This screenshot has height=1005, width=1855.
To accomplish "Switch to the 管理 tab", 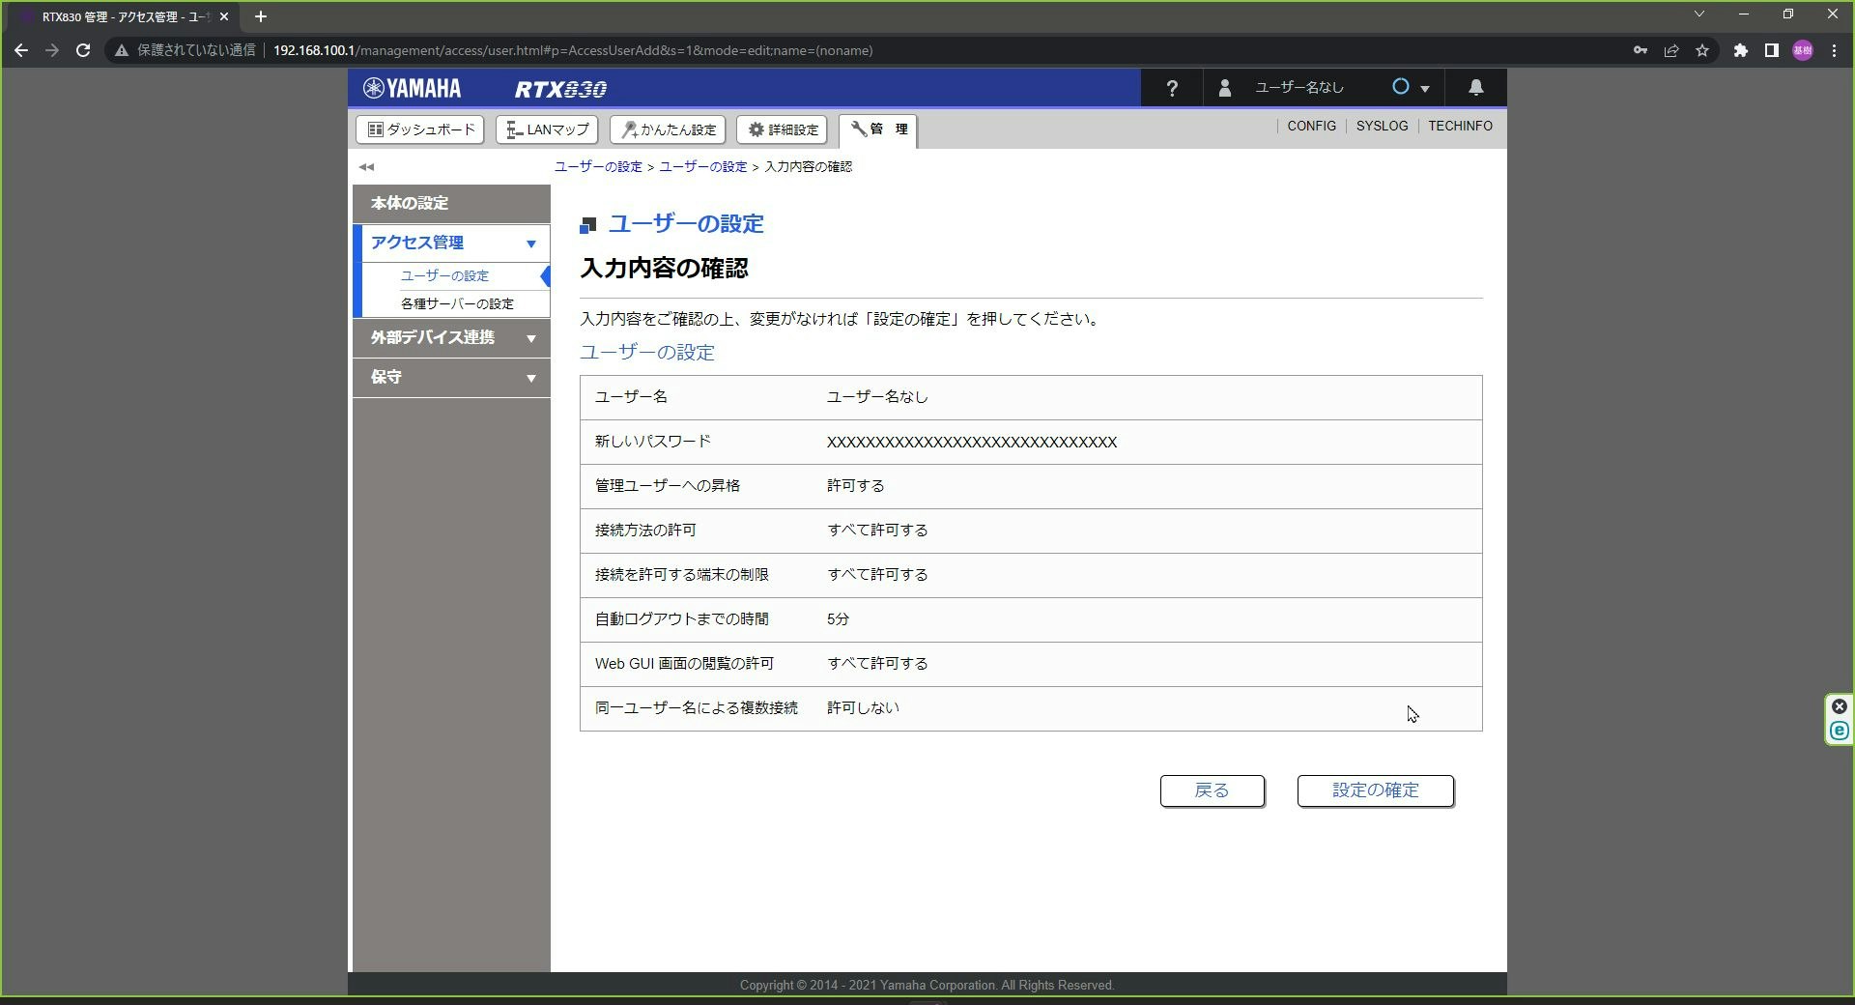I will [x=876, y=129].
